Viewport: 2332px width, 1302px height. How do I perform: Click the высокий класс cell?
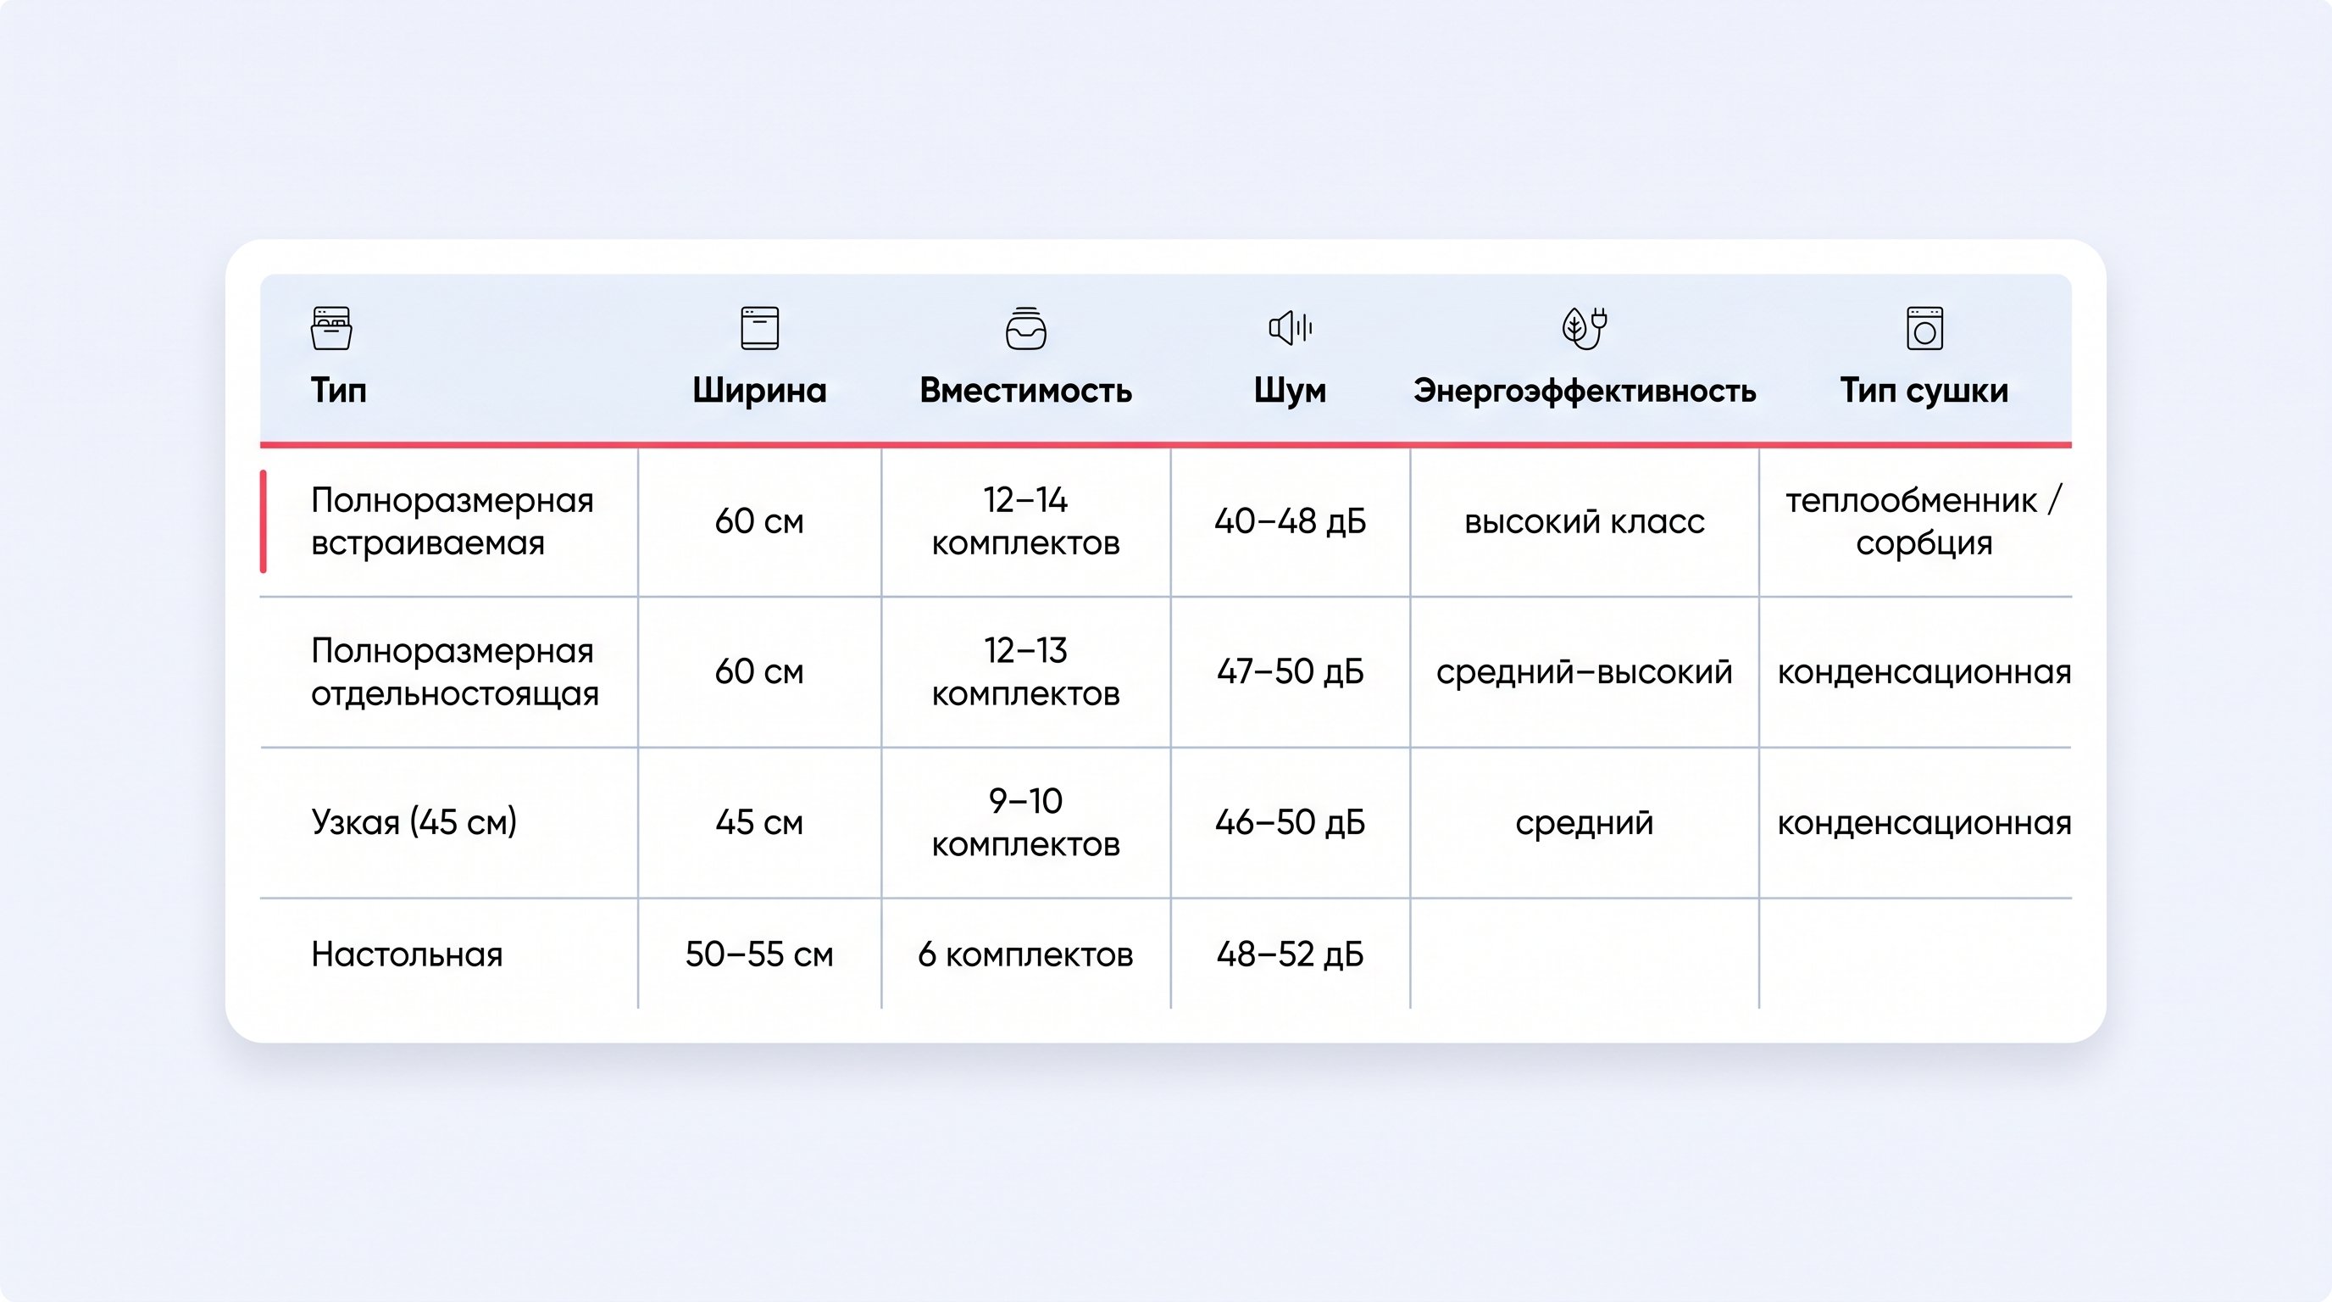point(1585,521)
